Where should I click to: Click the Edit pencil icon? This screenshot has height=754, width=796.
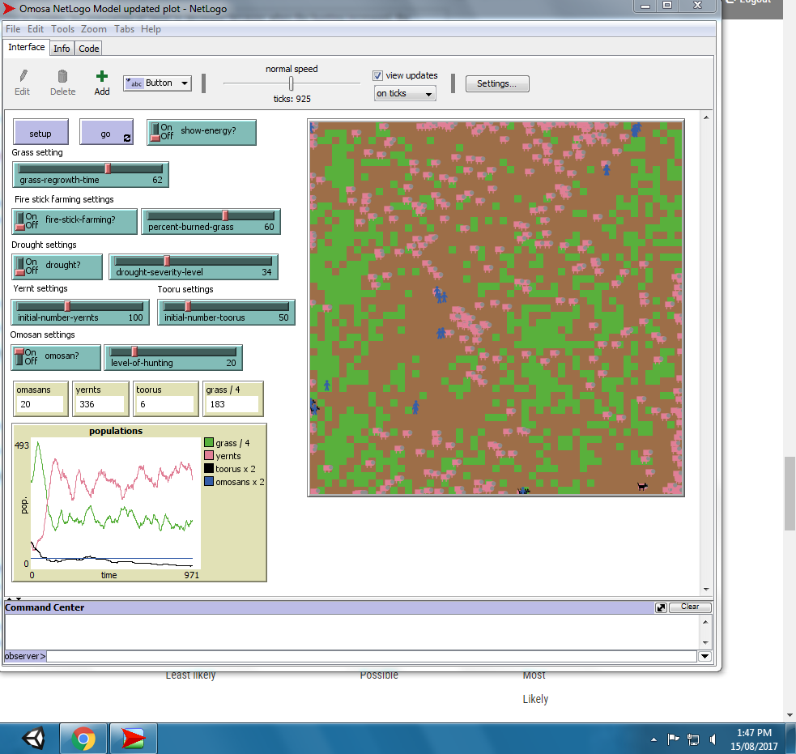[x=23, y=76]
